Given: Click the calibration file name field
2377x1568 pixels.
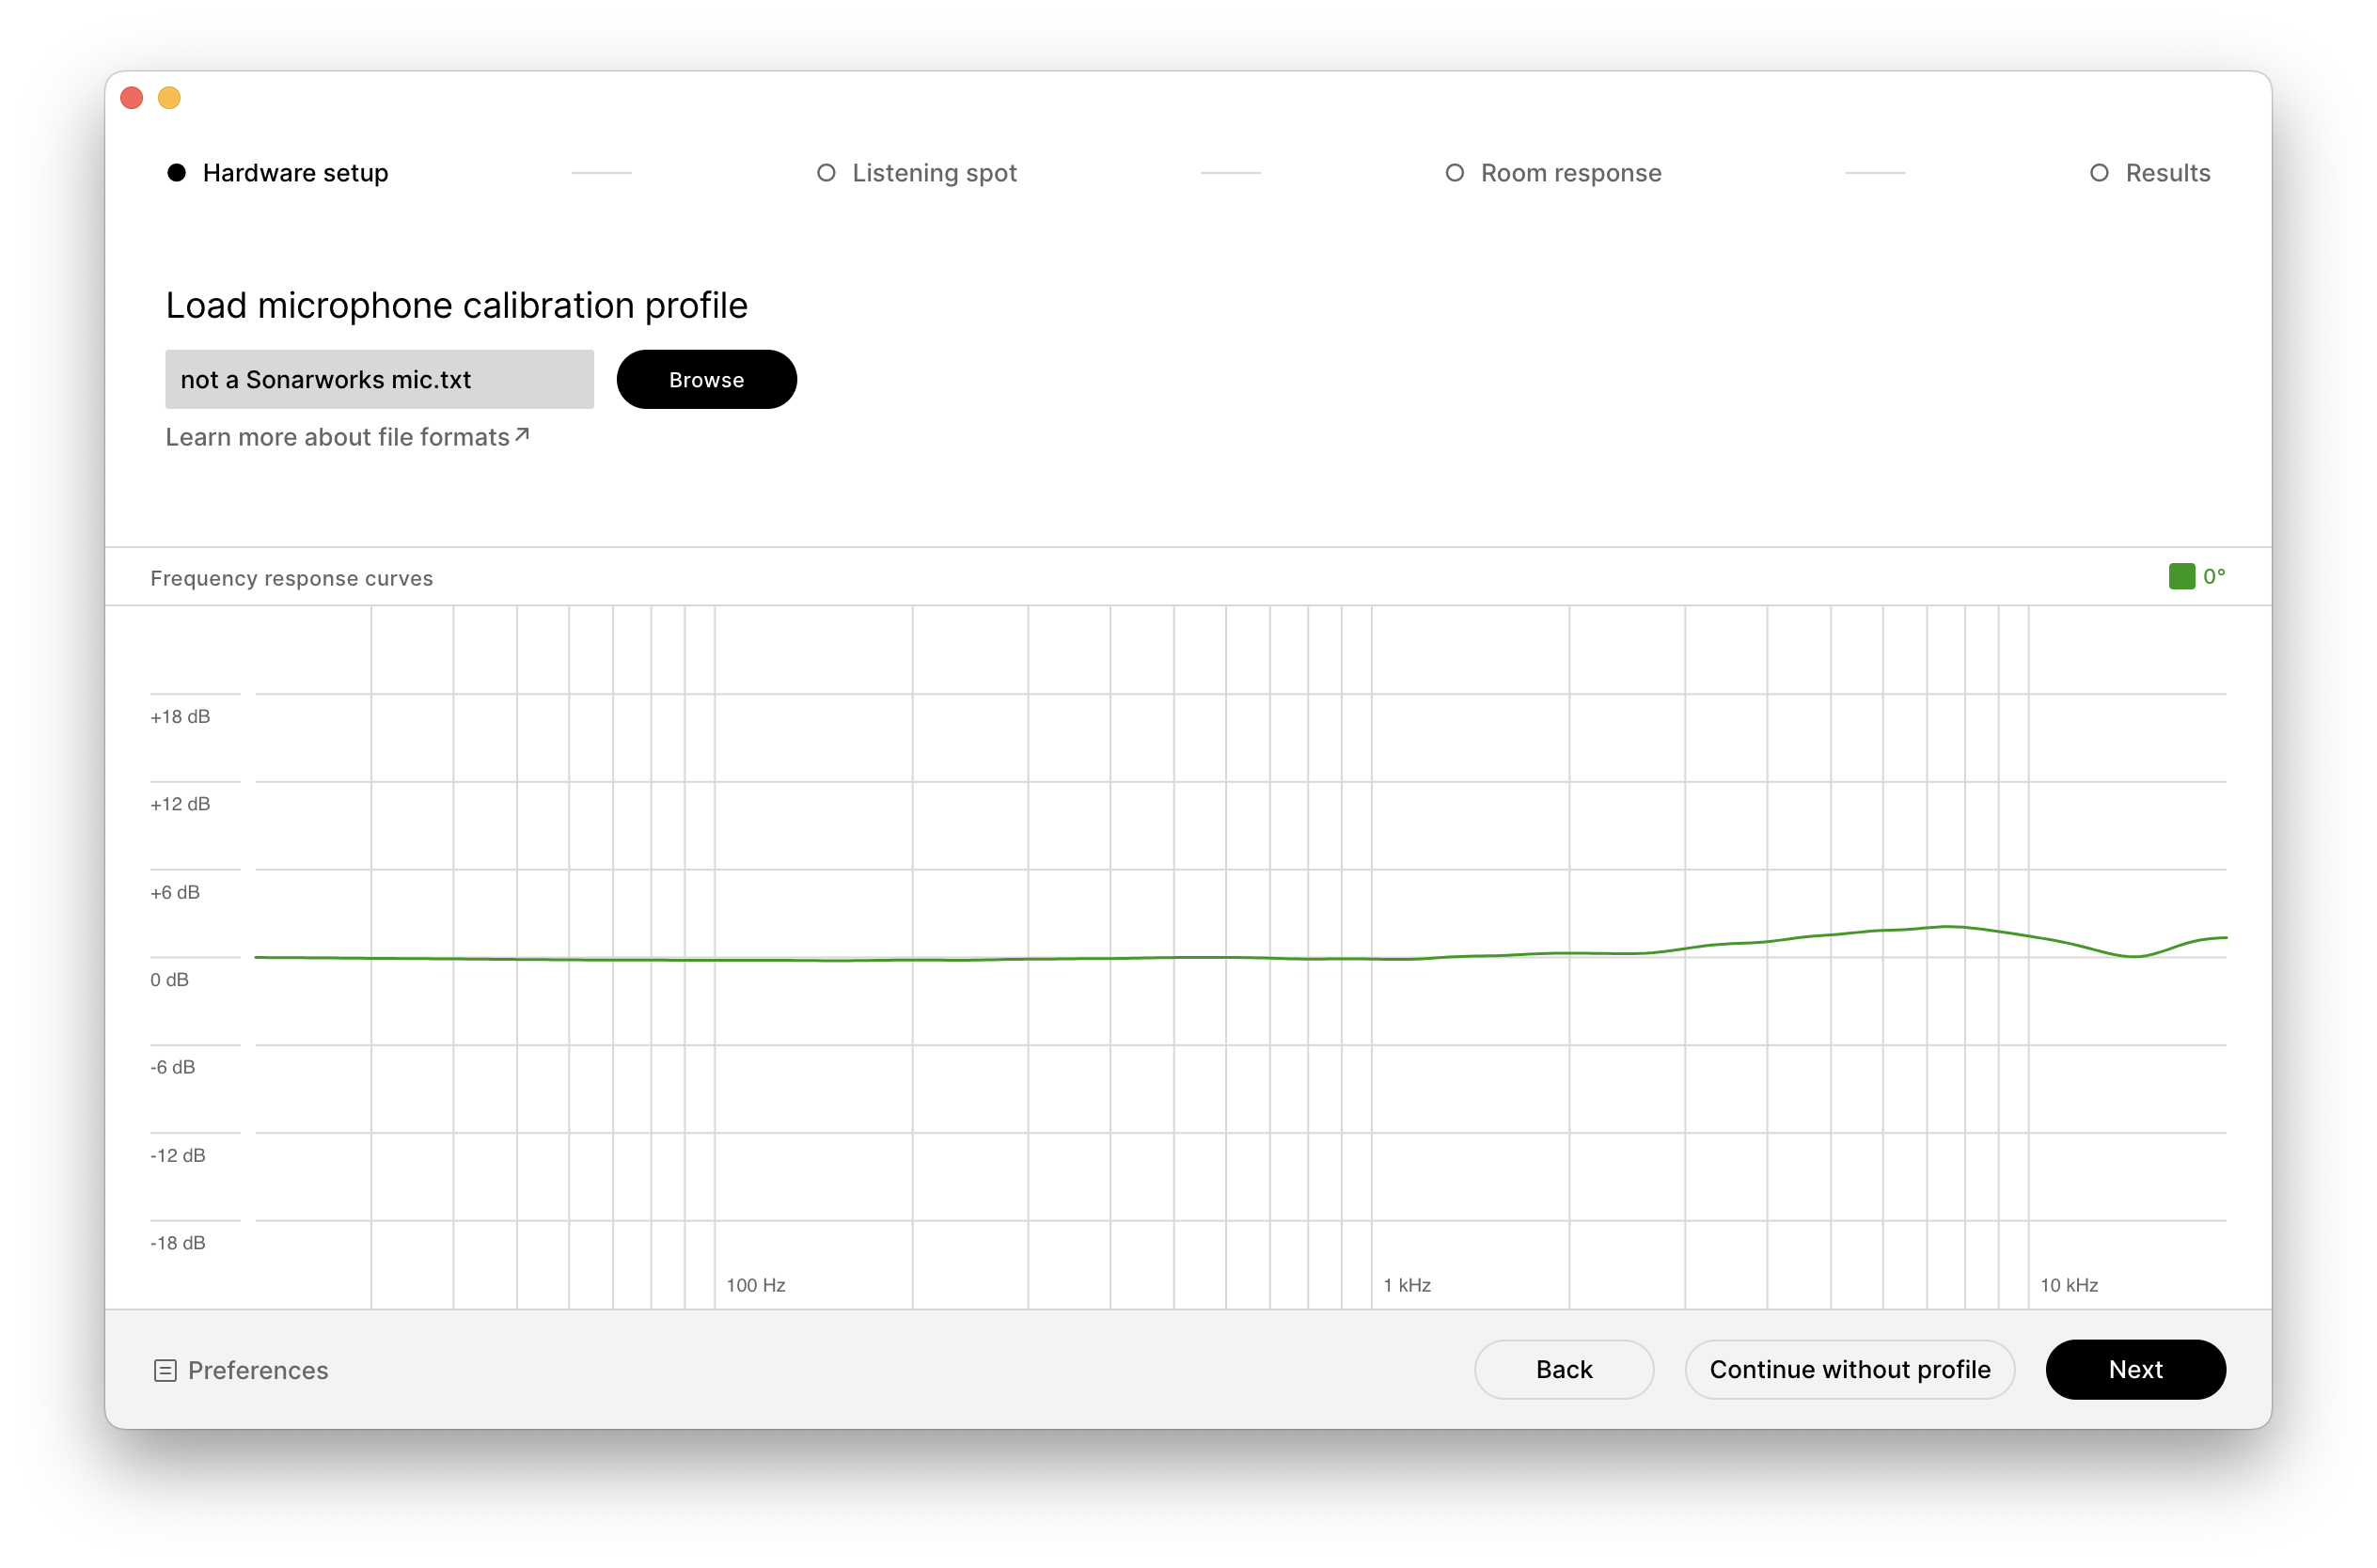Looking at the screenshot, I should click(x=379, y=379).
